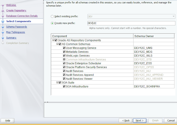Viewport: 177px width, 125px height.
Task: Click the Component column header
Action: tap(92, 36)
